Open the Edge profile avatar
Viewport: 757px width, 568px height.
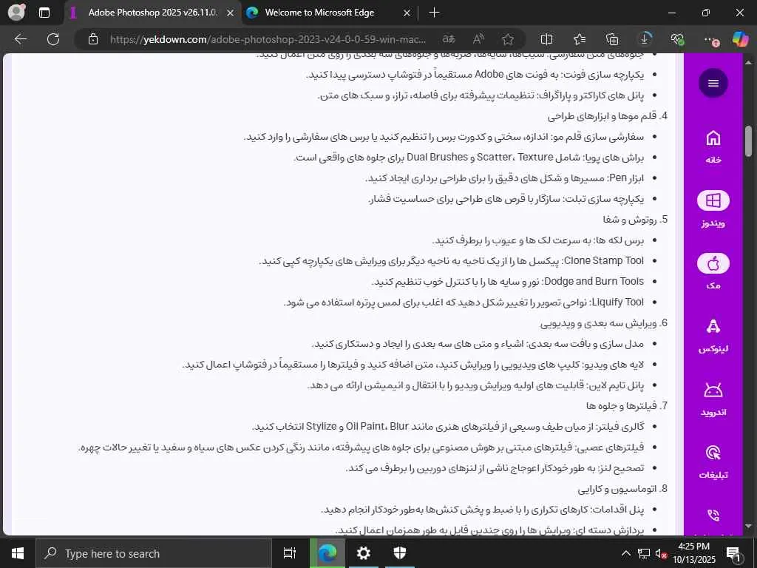point(16,12)
